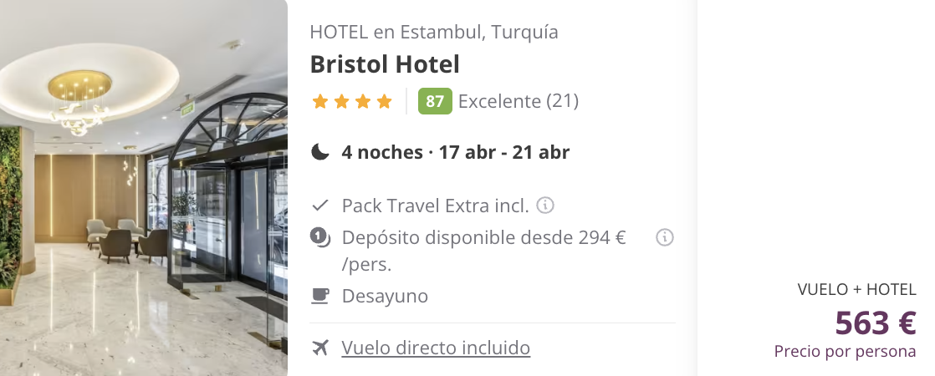Click the airplane flight icon
935x376 pixels.
pyautogui.click(x=320, y=348)
